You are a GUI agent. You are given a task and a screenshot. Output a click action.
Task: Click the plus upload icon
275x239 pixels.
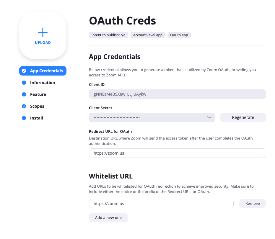pos(43,32)
